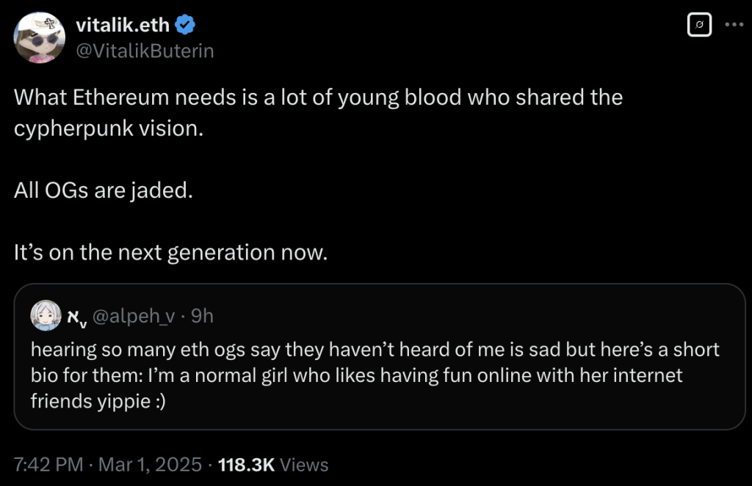Click the line 'All OGs are jaded.'

[103, 190]
